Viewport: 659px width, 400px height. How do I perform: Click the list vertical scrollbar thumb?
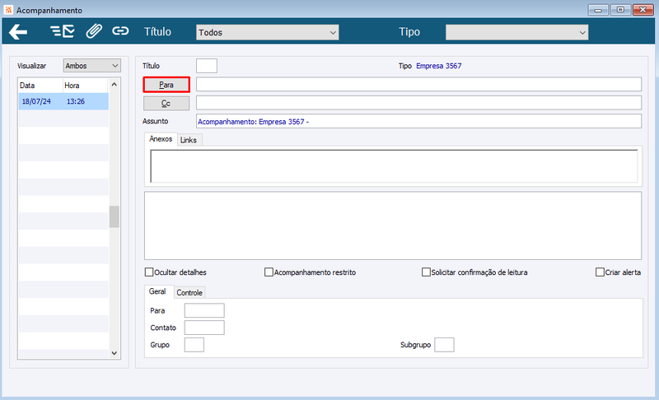115,216
